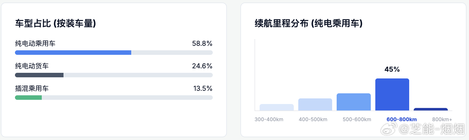Click the 13.5% percentage value
469x140 pixels.
(x=203, y=89)
